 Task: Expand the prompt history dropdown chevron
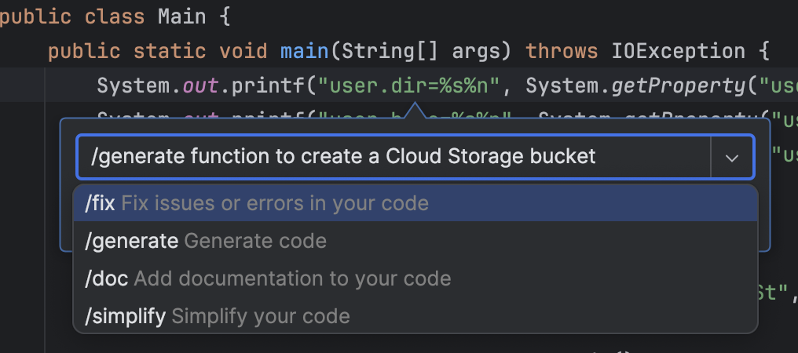pyautogui.click(x=732, y=158)
